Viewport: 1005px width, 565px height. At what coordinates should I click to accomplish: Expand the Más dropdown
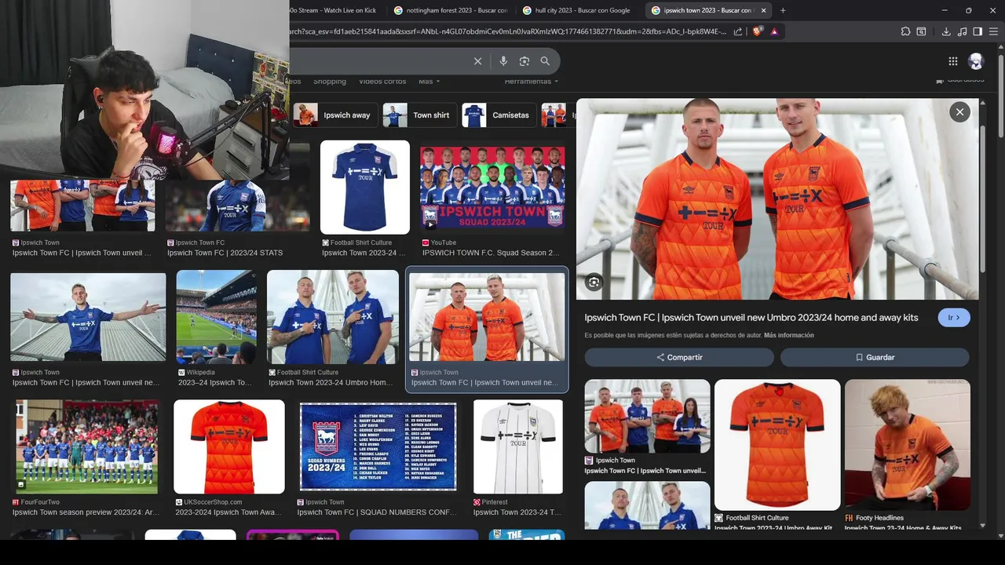coord(429,81)
